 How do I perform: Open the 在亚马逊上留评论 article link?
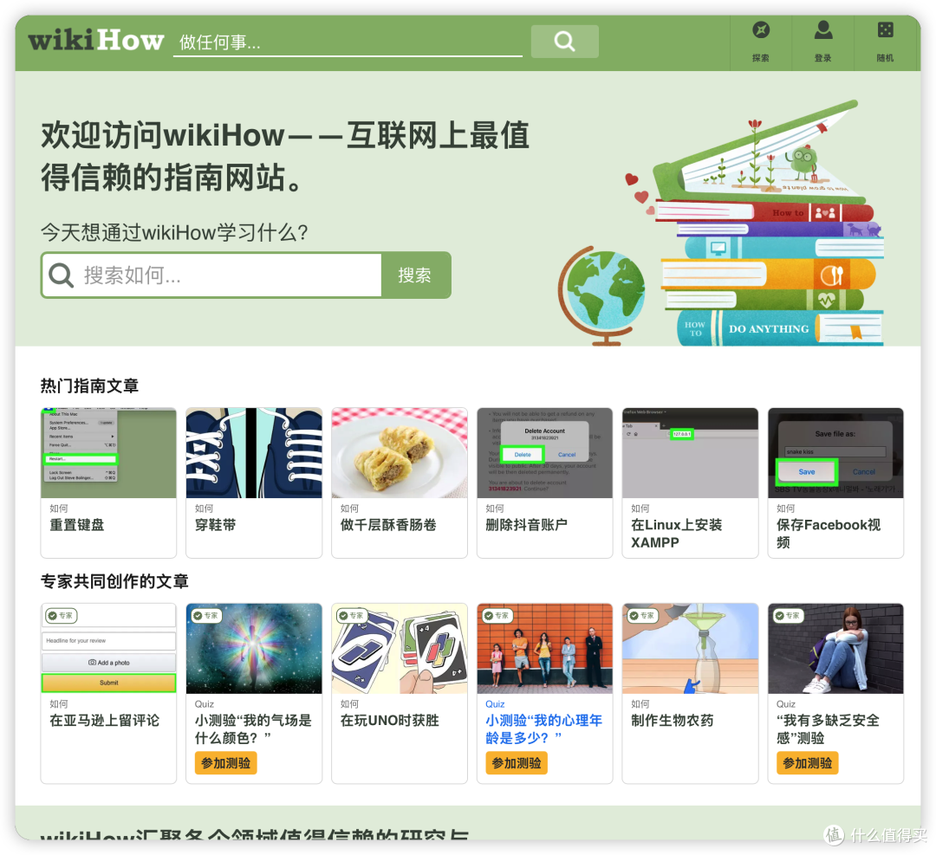point(105,721)
